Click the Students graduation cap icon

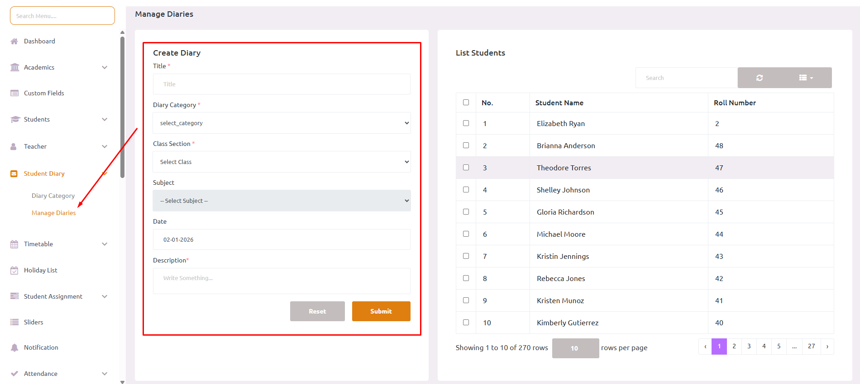(15, 119)
